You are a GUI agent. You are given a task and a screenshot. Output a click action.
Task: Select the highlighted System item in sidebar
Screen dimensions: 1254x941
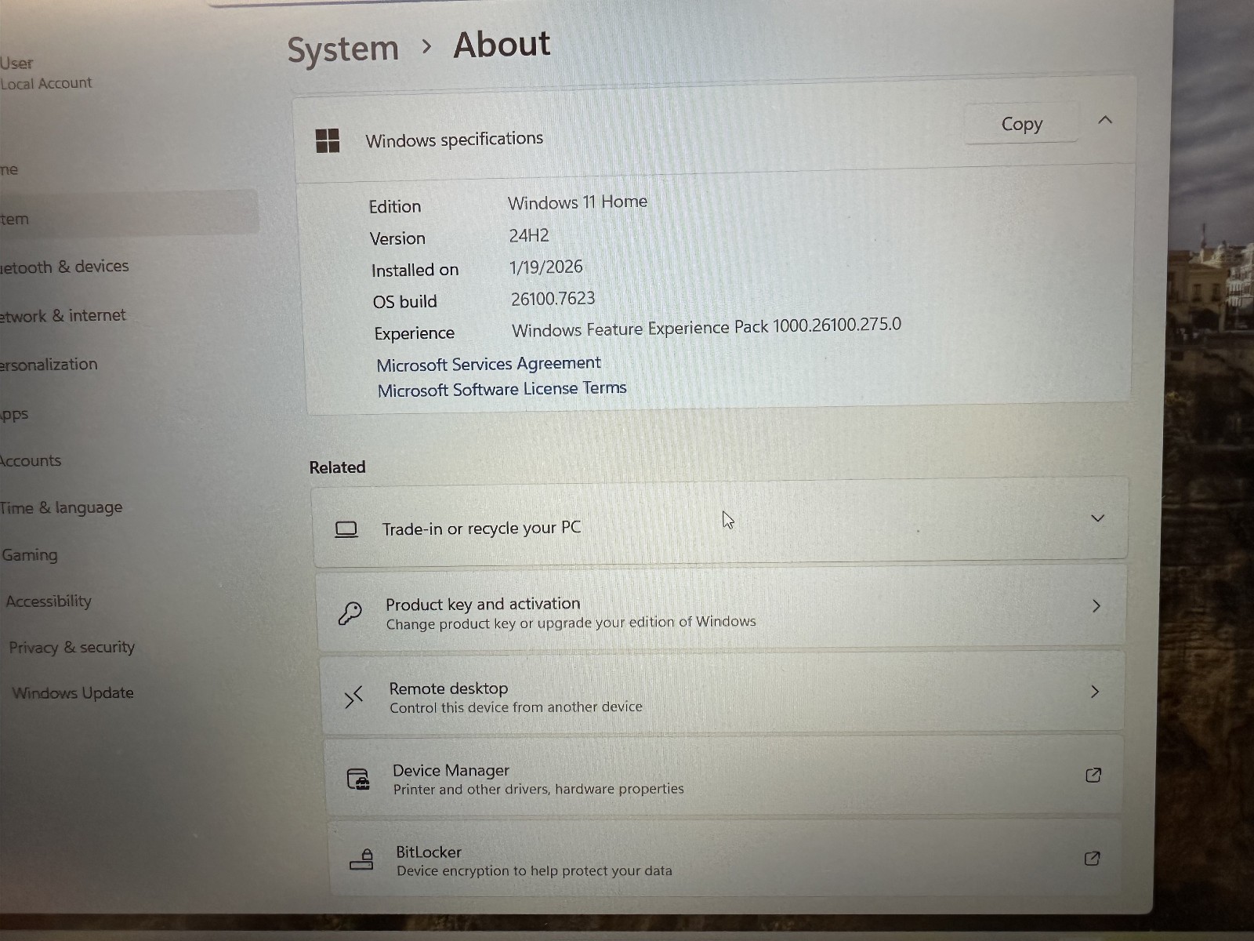[x=129, y=213]
